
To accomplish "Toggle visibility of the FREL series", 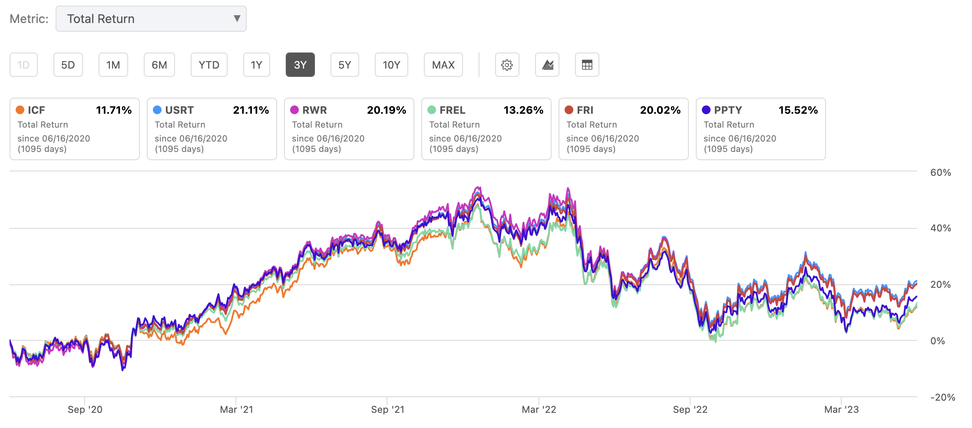I will pos(432,110).
